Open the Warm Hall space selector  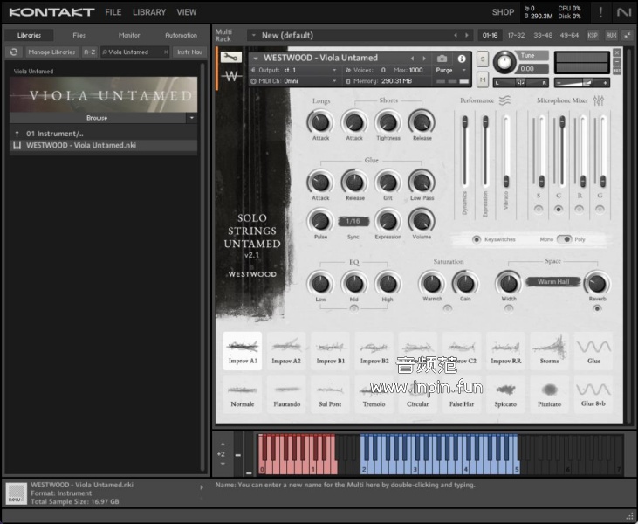click(552, 282)
